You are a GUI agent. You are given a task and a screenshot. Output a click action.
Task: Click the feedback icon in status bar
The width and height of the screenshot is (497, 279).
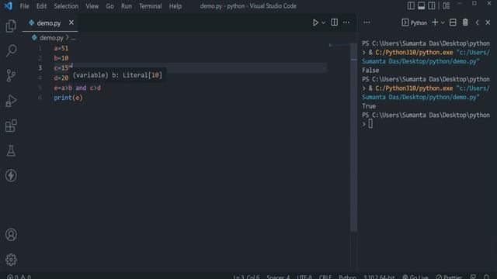coord(473,277)
